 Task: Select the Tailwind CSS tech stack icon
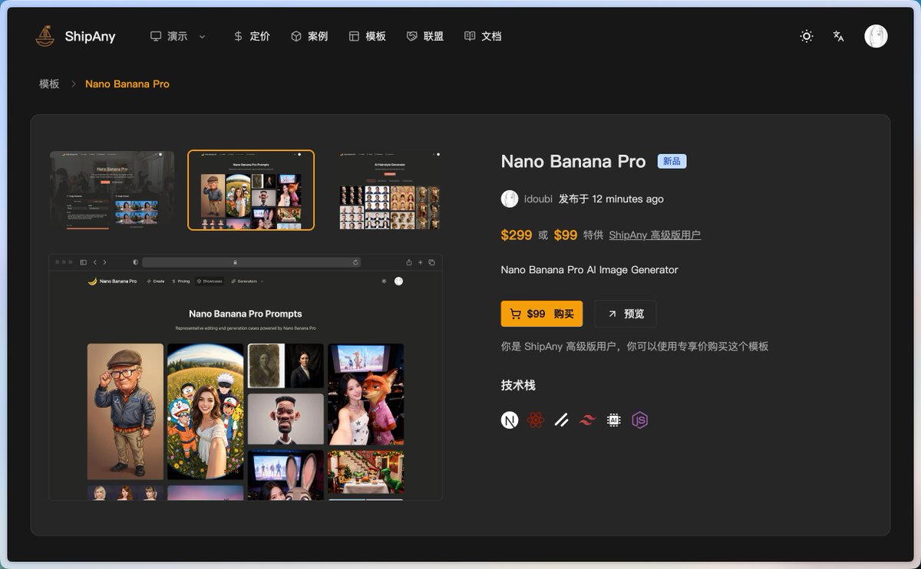(587, 420)
